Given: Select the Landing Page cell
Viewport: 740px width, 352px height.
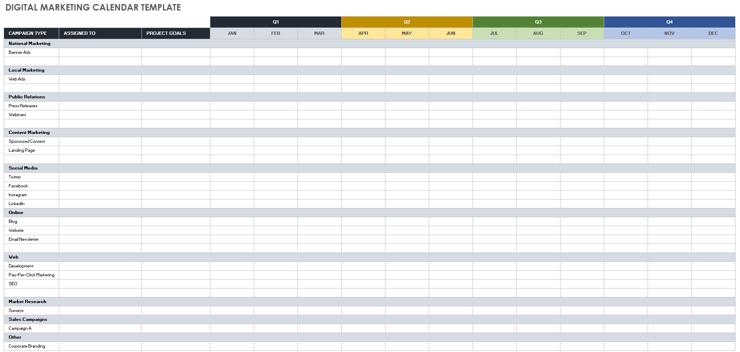Looking at the screenshot, I should point(31,150).
